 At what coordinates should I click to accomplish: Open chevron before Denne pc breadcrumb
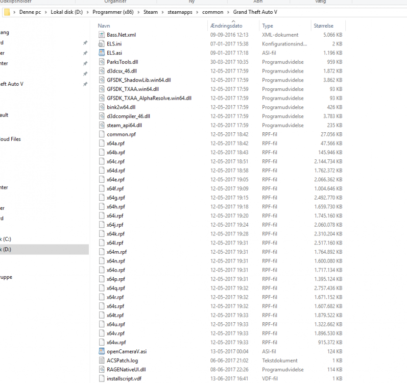(14, 12)
